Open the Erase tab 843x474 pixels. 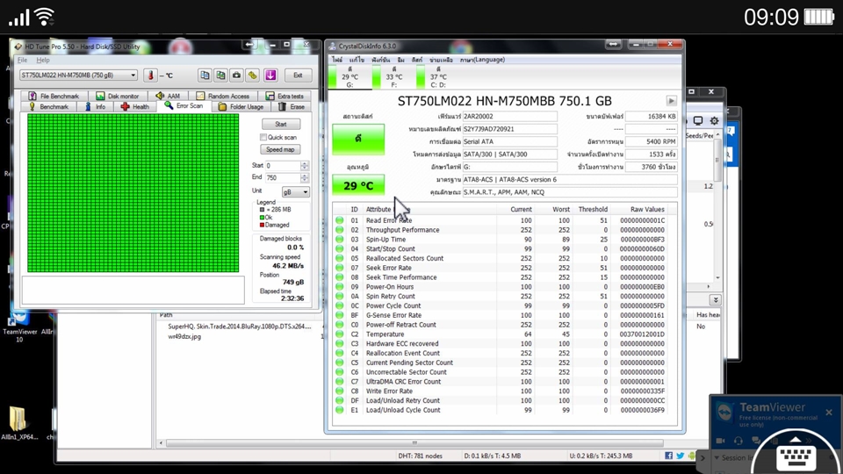click(x=292, y=107)
